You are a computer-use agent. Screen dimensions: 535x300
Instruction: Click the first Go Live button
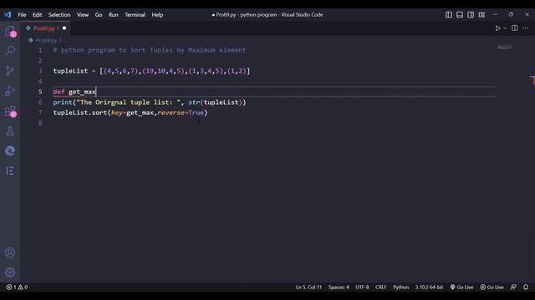click(461, 287)
